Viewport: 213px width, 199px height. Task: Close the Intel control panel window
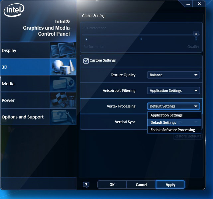click(199, 4)
